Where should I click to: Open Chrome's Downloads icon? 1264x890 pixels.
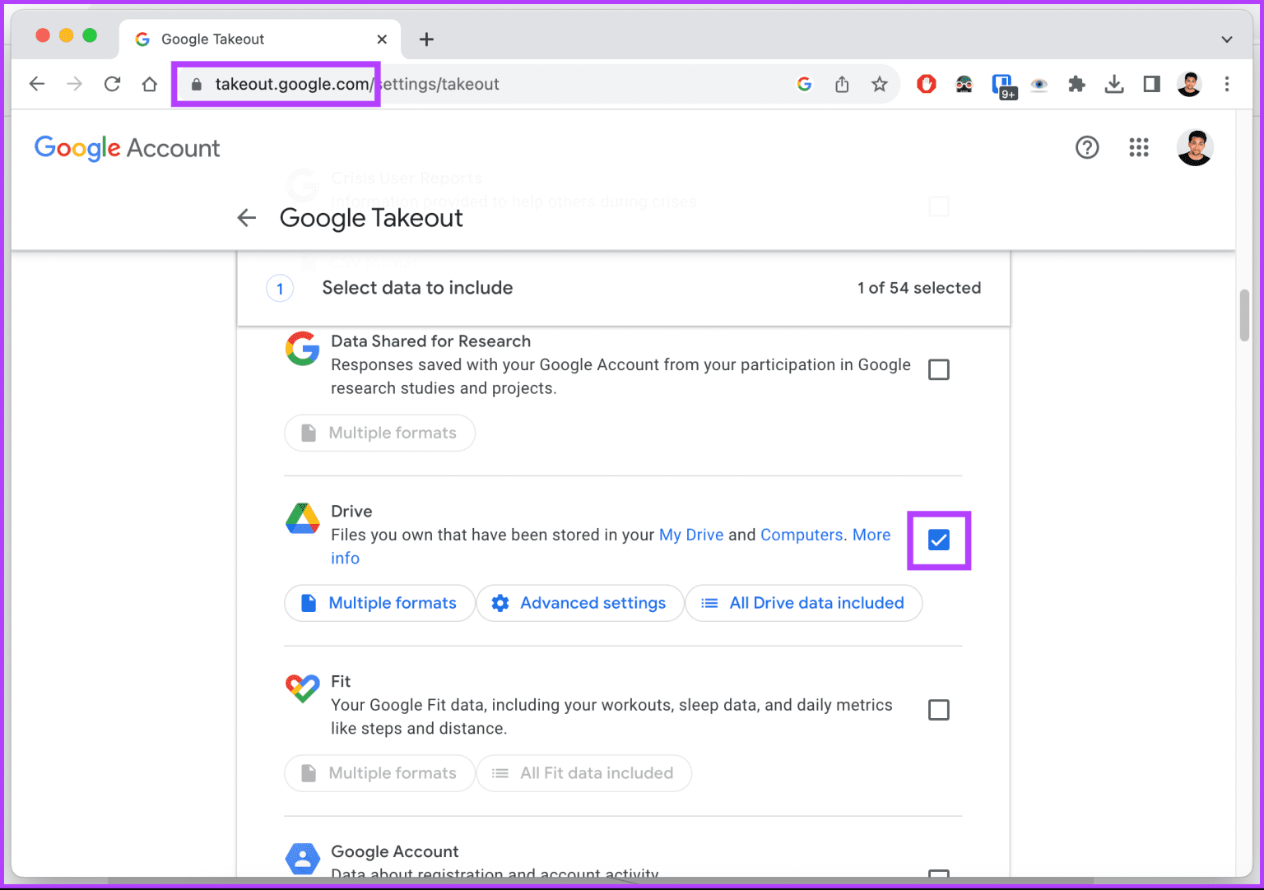[x=1114, y=84]
